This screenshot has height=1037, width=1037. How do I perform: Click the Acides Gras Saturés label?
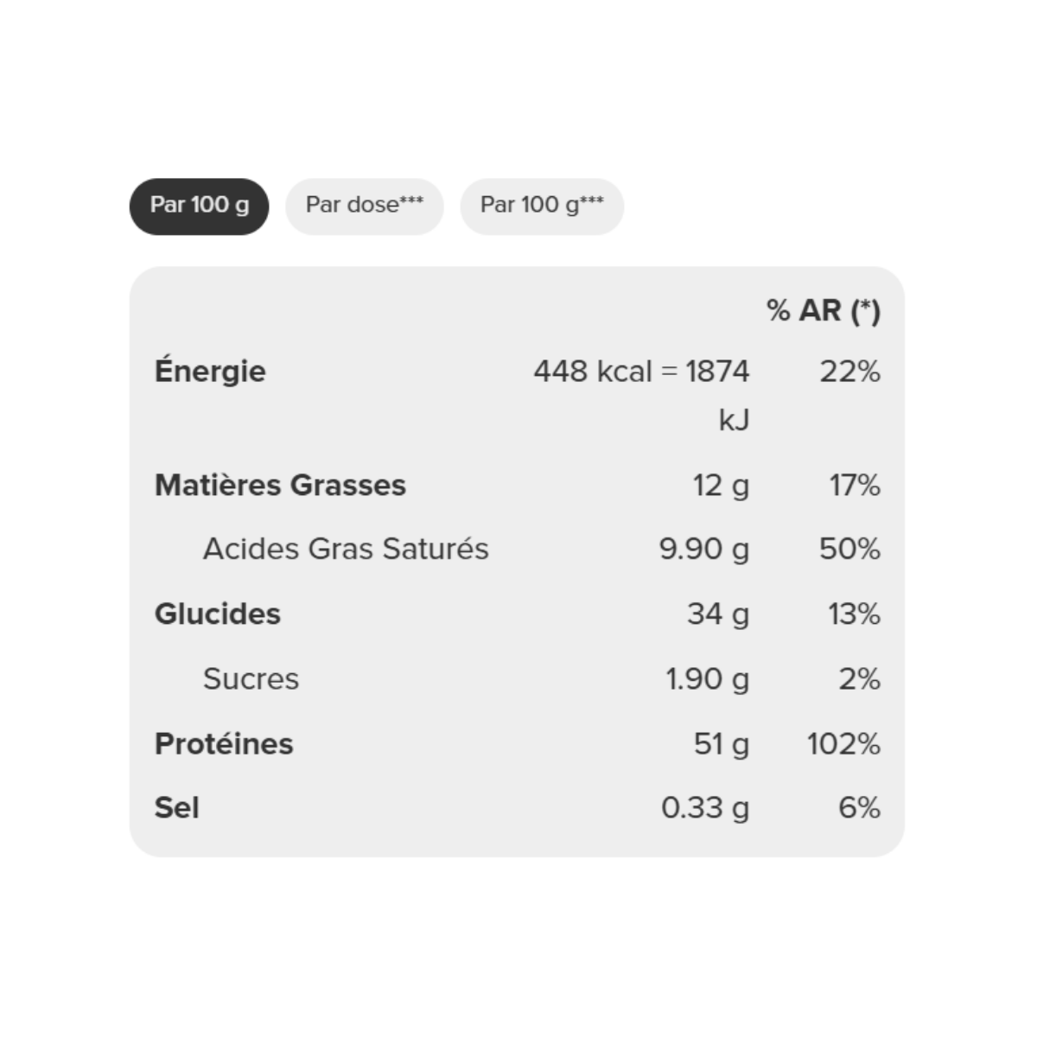coord(346,549)
